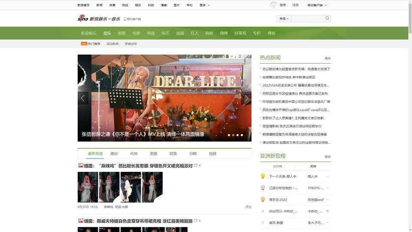This screenshot has height=232, width=412.
Task: Select the fourth carousel dot
Action: pyautogui.click(x=242, y=135)
